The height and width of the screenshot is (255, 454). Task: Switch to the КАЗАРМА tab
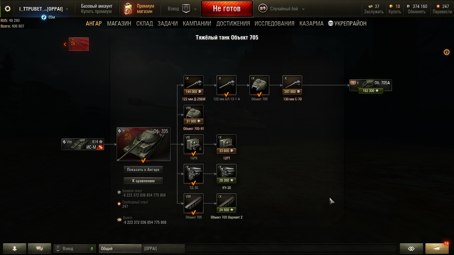click(311, 24)
